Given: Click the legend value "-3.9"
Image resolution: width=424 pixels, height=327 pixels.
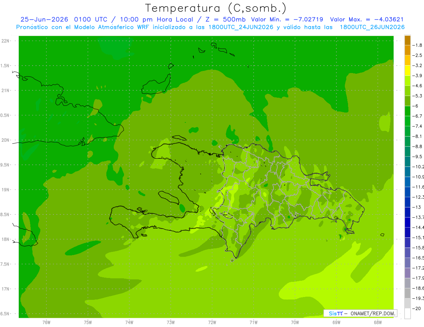Looking at the screenshot, I should coord(417,75).
